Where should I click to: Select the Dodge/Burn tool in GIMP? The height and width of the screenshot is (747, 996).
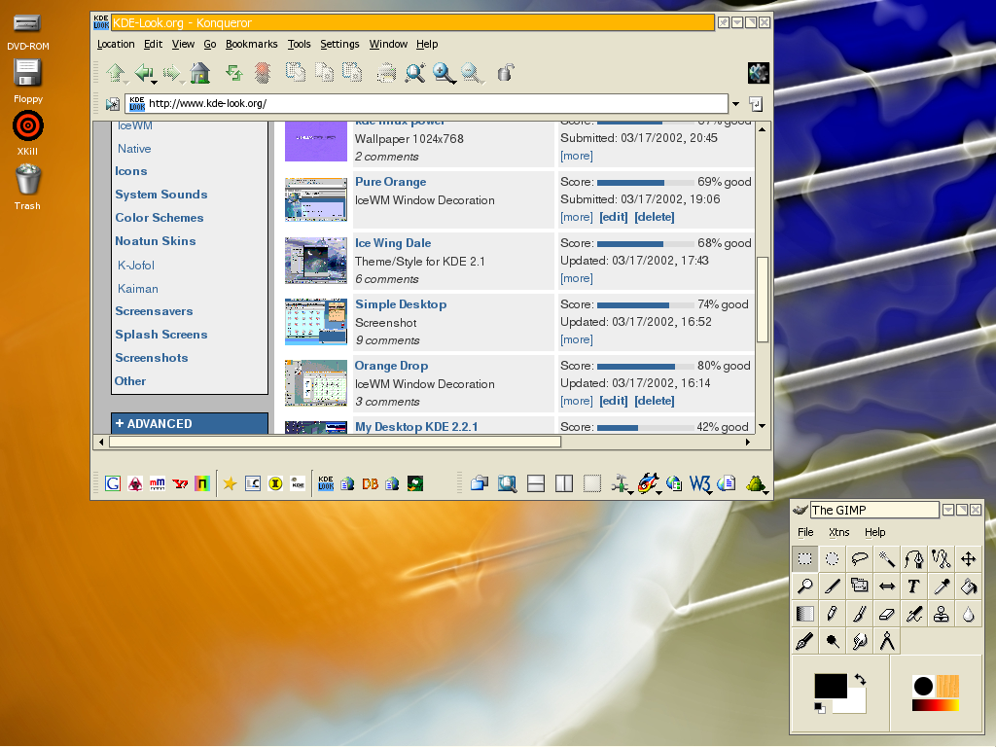coord(833,641)
